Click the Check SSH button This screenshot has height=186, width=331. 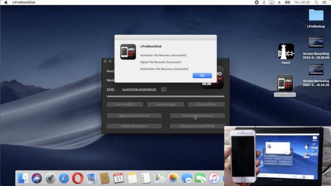[x=206, y=105]
